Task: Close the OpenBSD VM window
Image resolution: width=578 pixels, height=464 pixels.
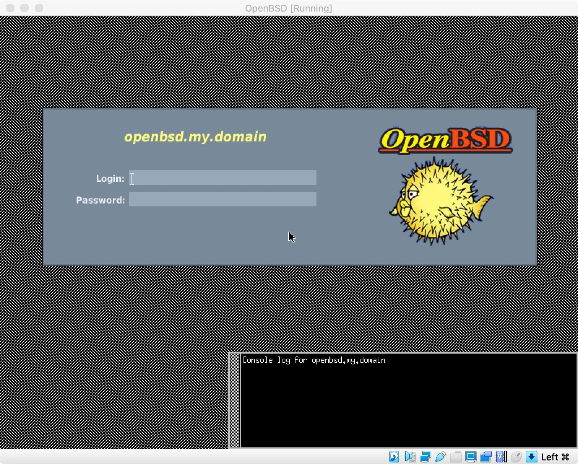Action: pyautogui.click(x=10, y=8)
